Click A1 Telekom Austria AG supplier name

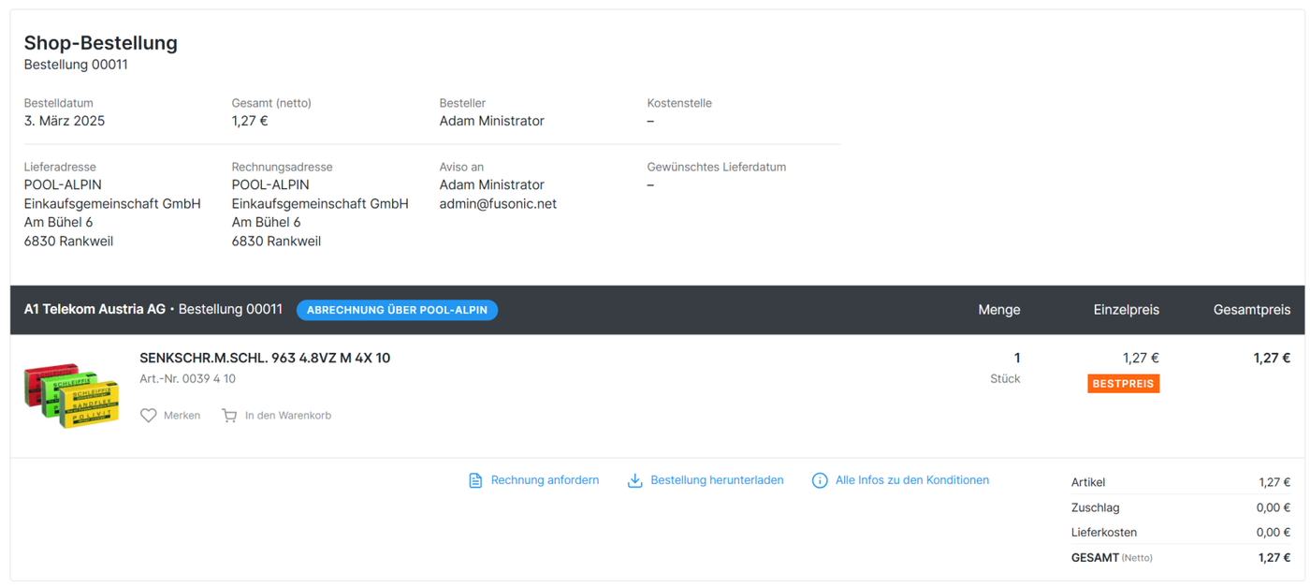(x=95, y=310)
